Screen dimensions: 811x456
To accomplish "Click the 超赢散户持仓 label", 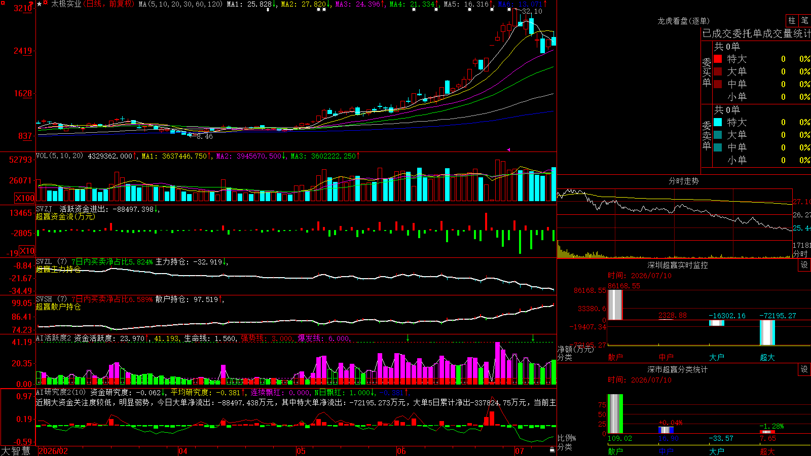I will (x=58, y=307).
